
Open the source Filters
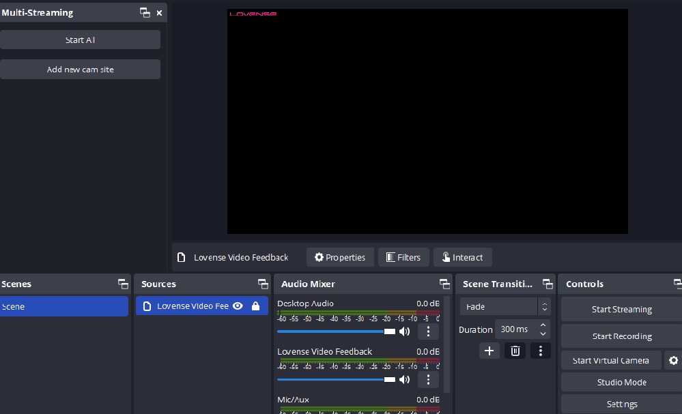click(403, 257)
